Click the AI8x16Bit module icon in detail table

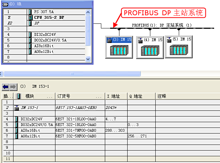17,130
